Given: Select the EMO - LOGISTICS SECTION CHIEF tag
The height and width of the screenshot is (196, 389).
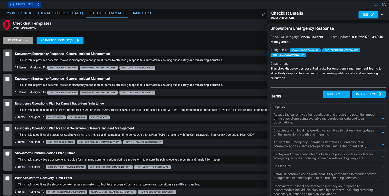Looking at the screenshot, I should (288, 55).
